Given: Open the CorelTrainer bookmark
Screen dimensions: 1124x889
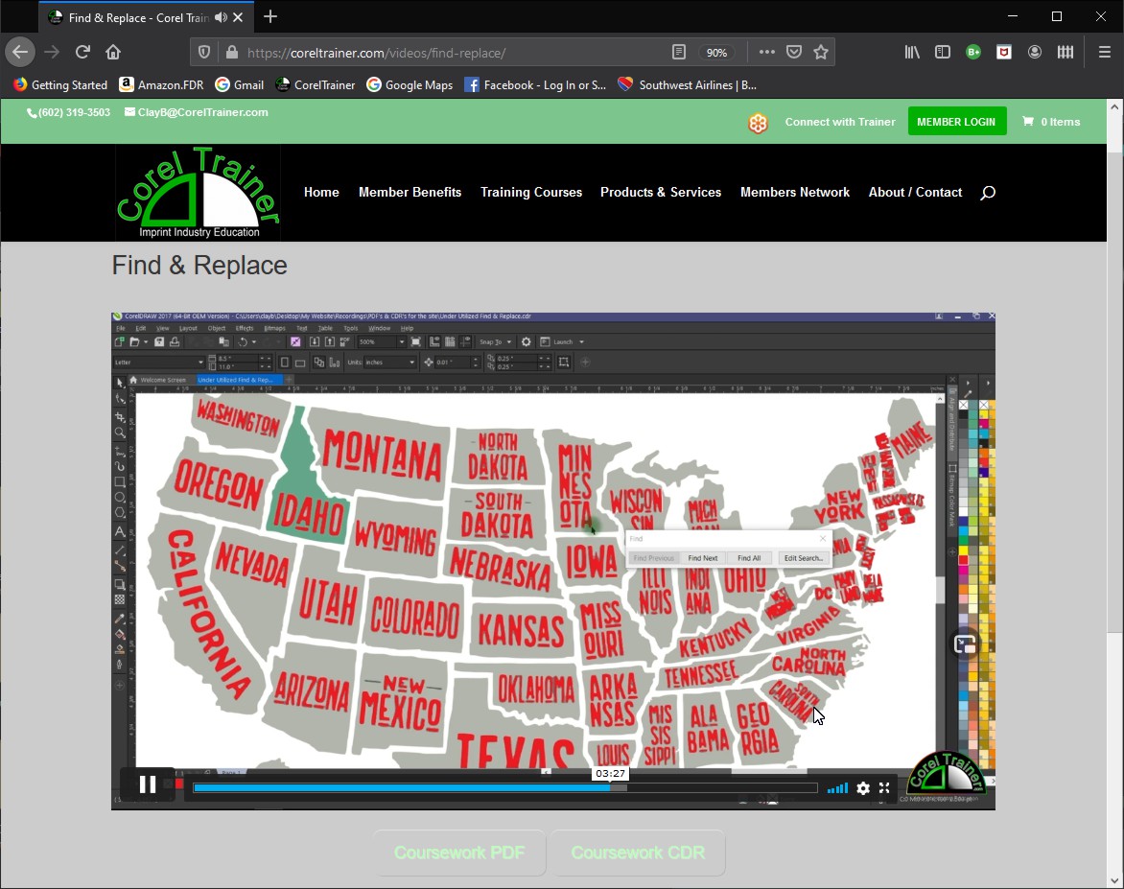Looking at the screenshot, I should point(316,84).
